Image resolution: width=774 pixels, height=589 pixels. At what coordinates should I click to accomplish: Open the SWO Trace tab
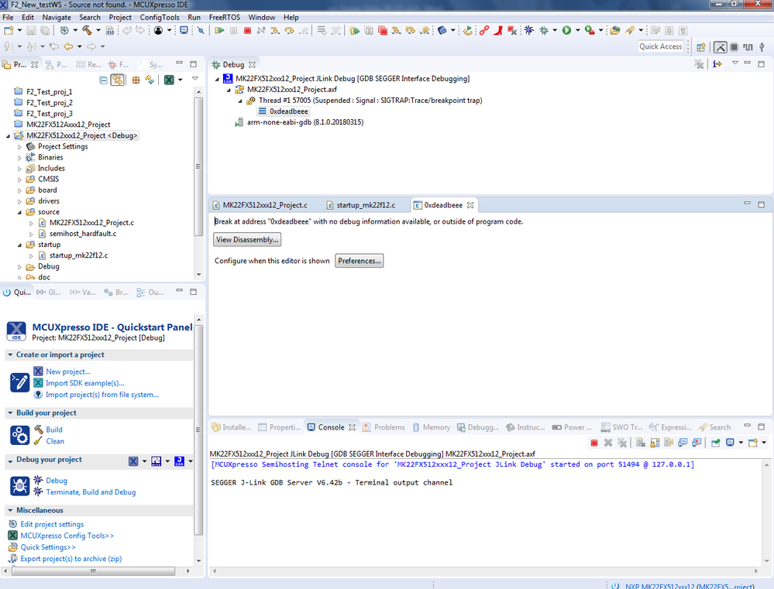pos(621,427)
